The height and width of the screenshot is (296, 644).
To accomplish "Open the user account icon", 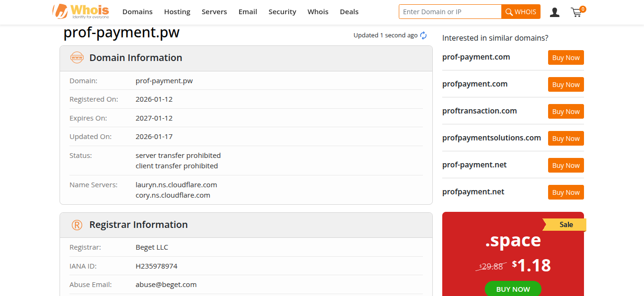I will coord(555,12).
